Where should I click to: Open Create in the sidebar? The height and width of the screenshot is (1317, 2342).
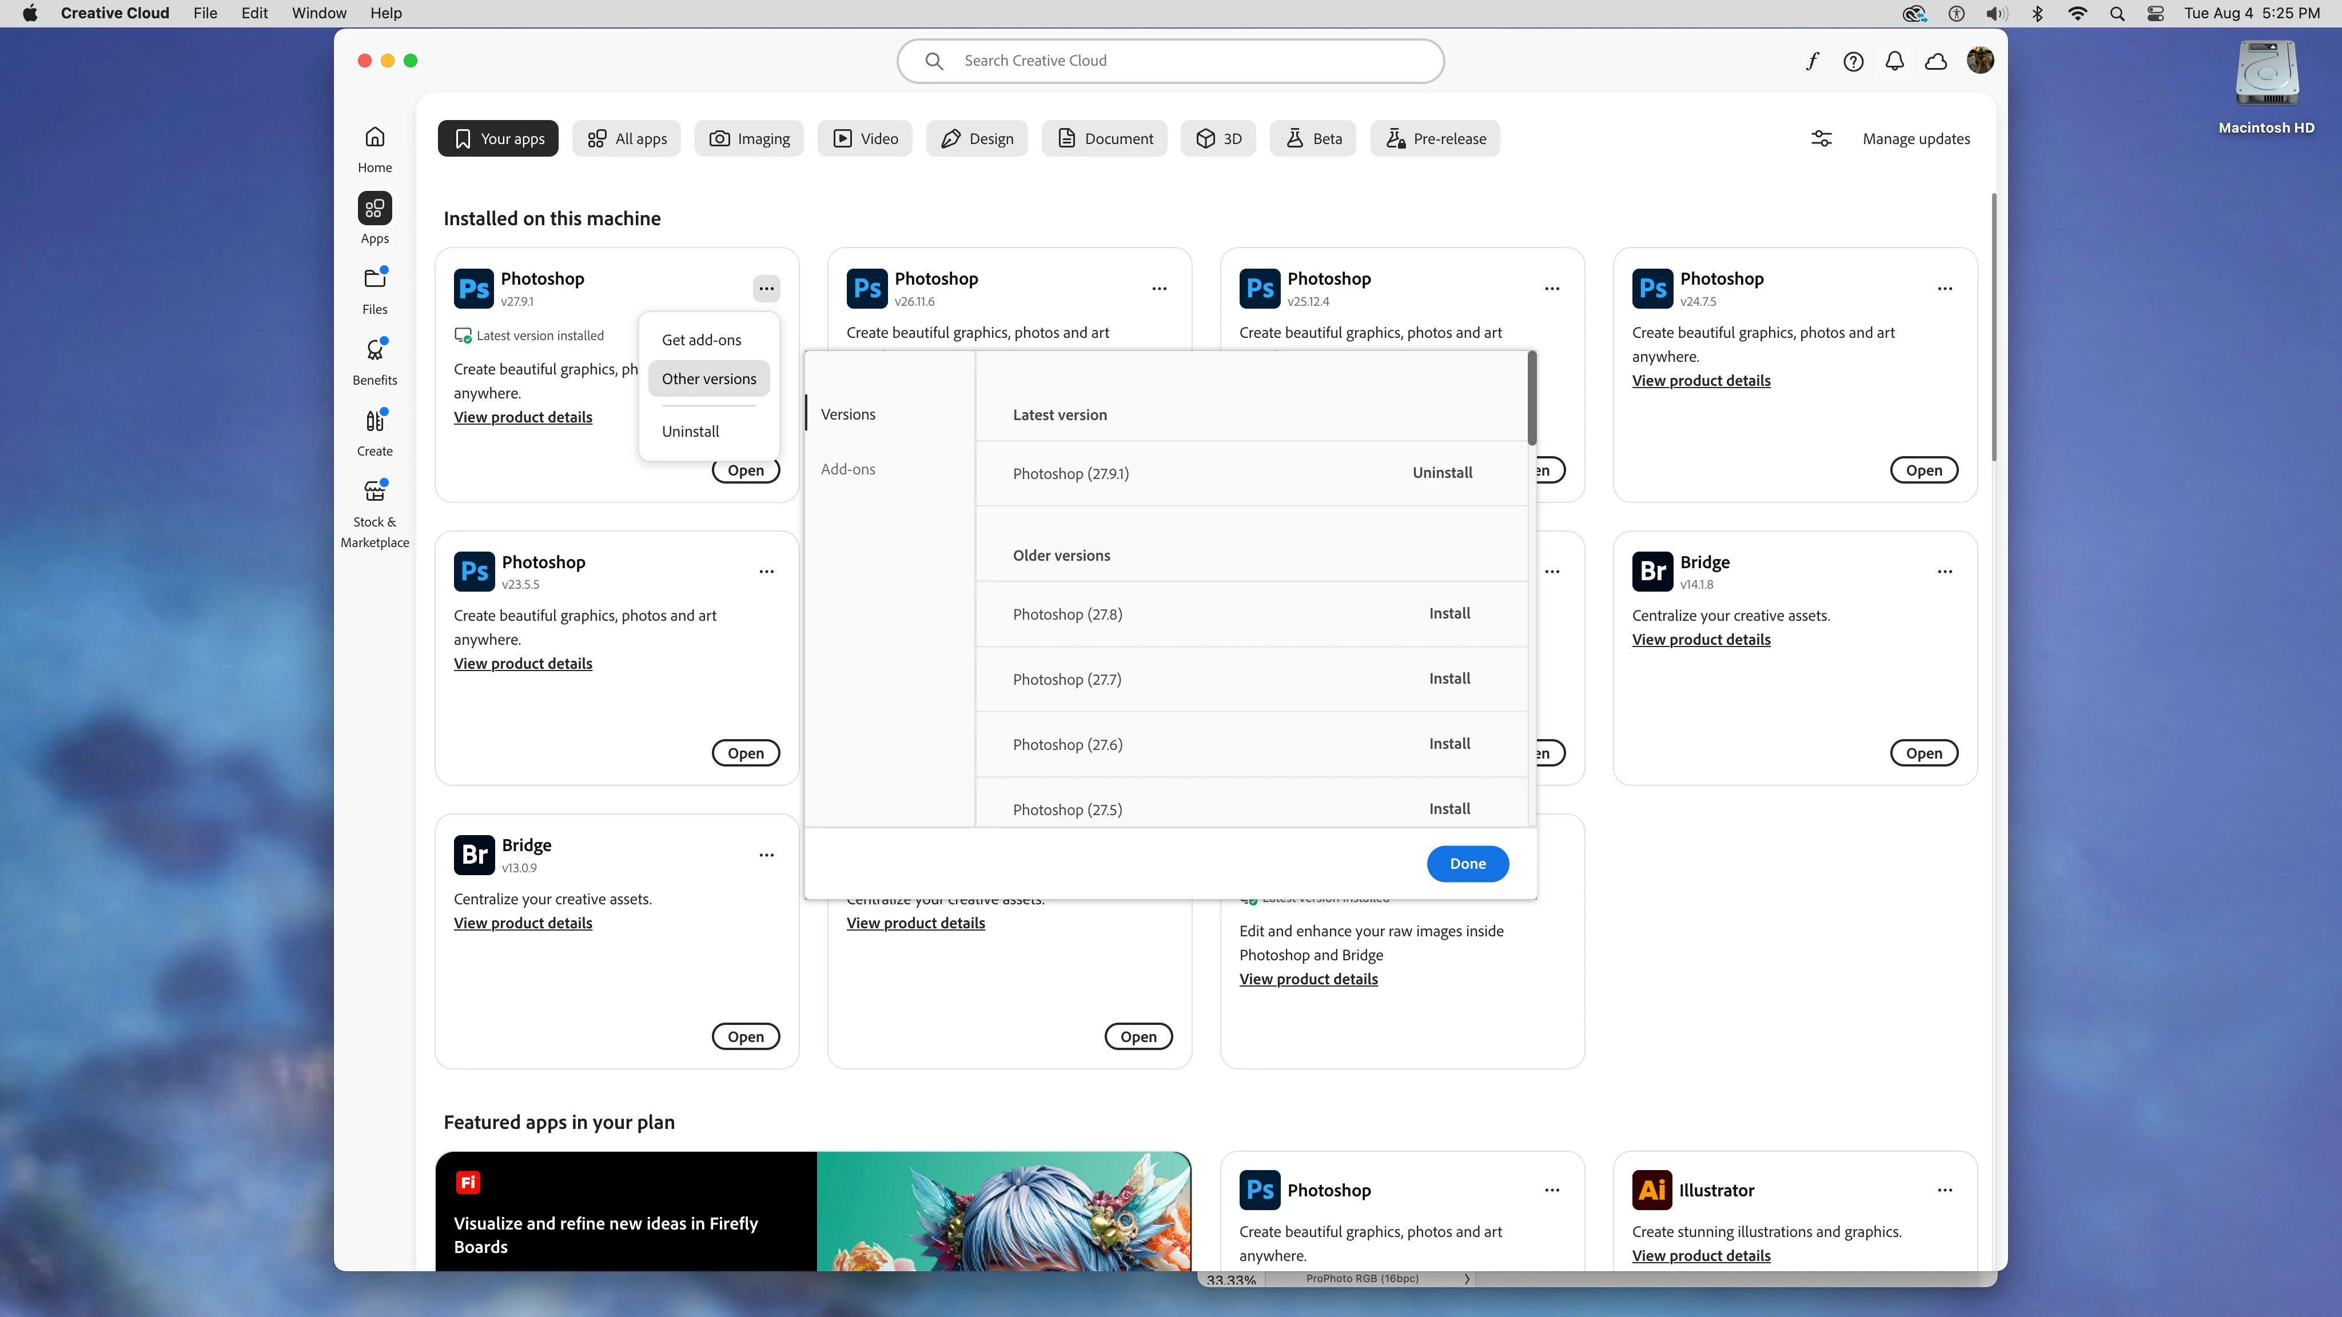pos(375,432)
